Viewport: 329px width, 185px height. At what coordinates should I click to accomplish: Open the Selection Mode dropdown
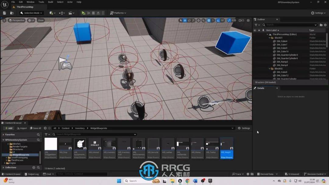(31, 13)
